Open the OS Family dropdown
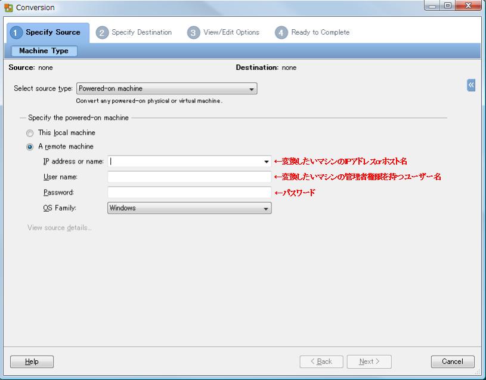The height and width of the screenshot is (380, 486). tap(190, 208)
